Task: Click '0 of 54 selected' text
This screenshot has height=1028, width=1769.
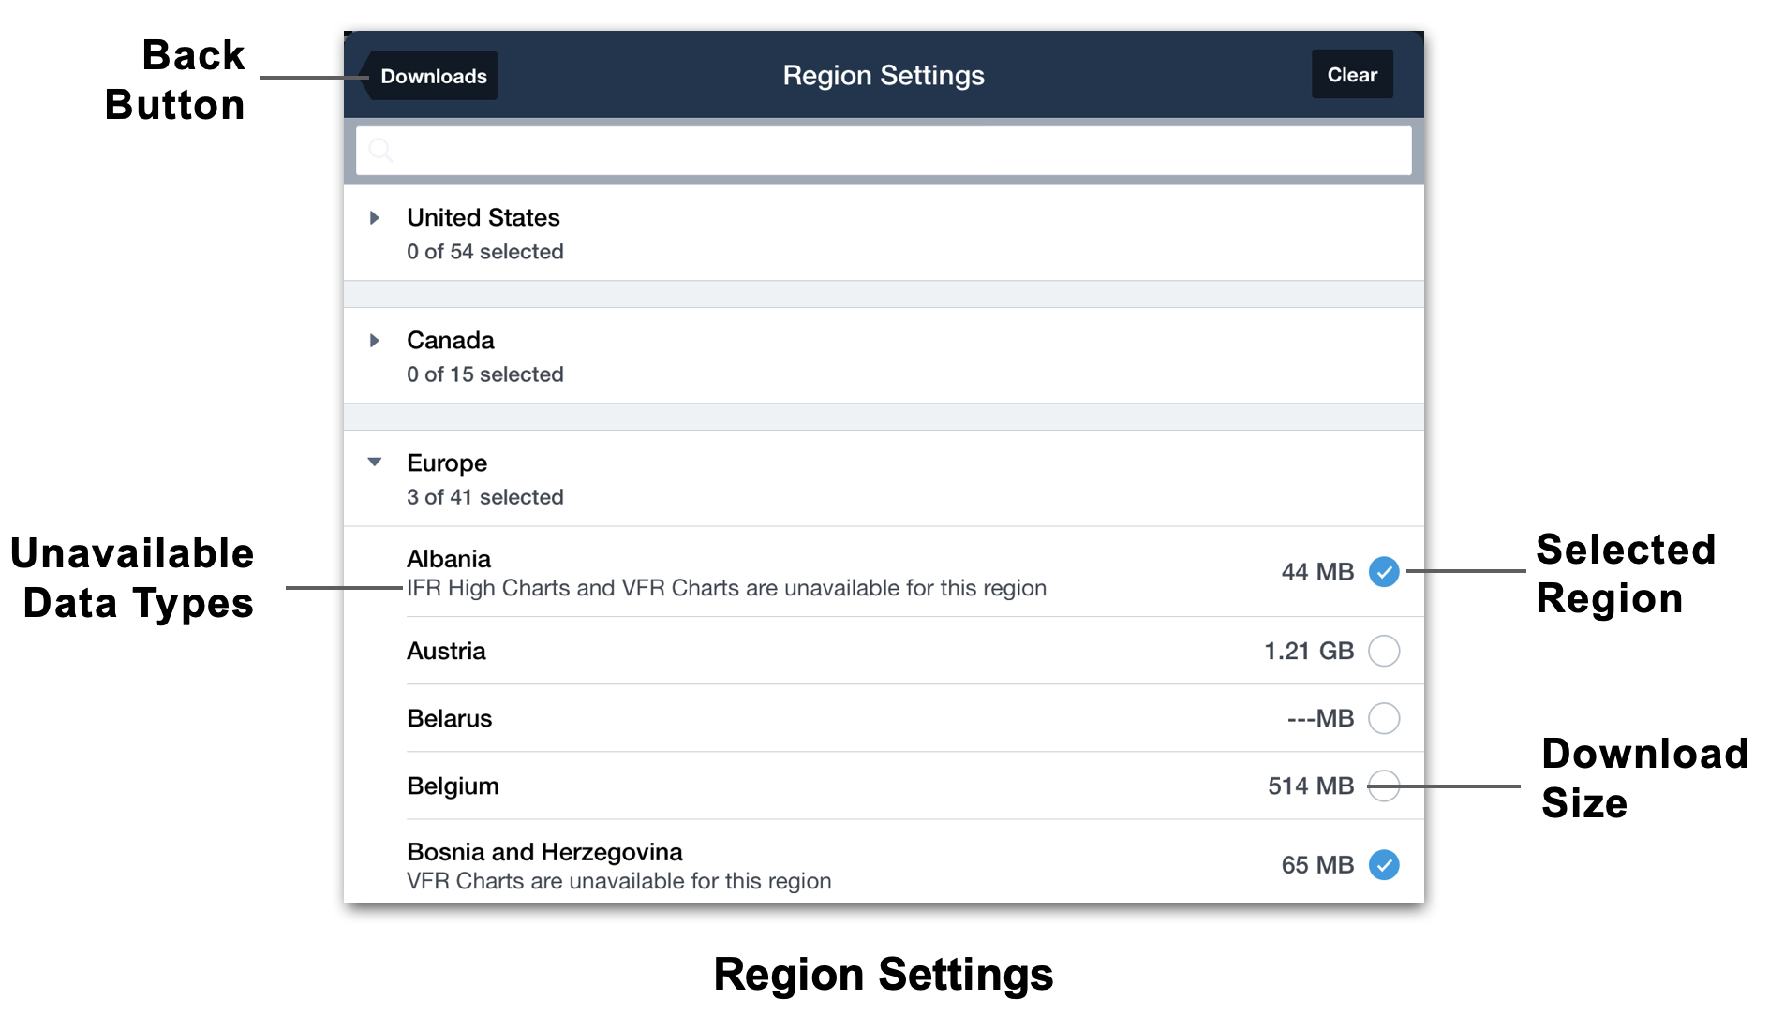Action: point(485,252)
